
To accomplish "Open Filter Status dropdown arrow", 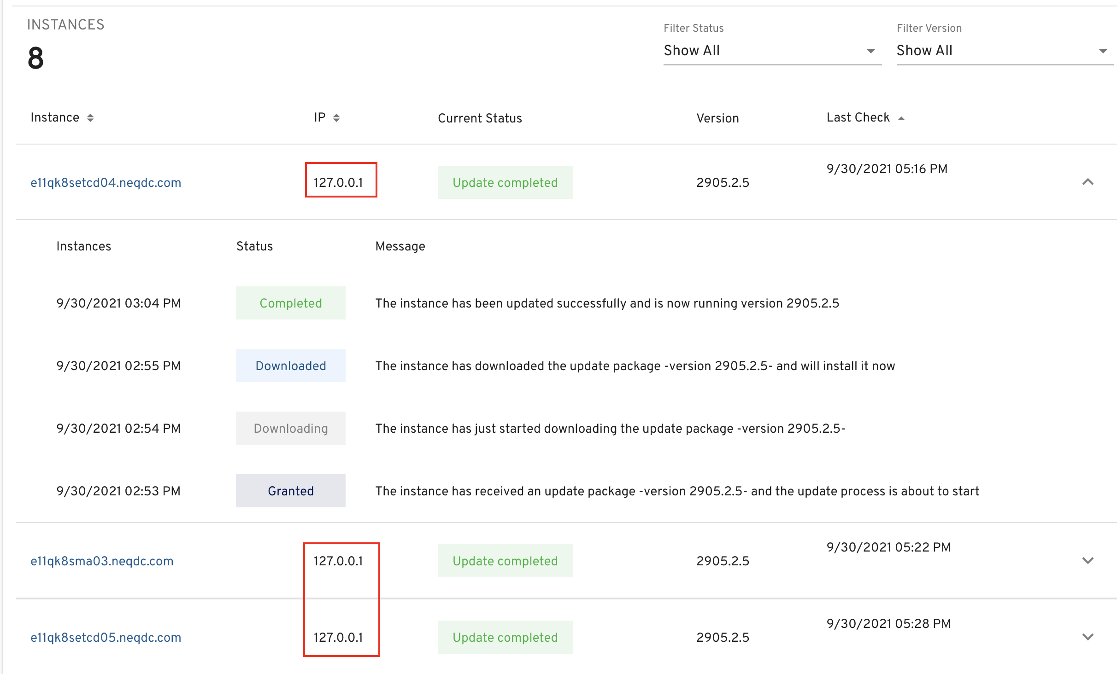I will [870, 51].
